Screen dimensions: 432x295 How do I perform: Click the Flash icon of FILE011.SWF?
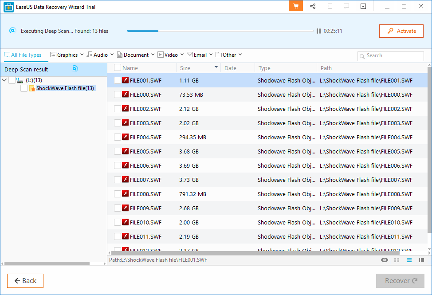126,236
